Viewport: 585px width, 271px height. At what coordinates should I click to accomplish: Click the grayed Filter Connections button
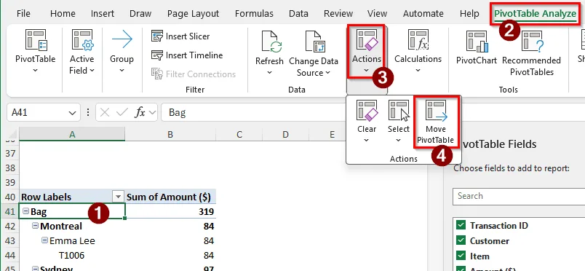[194, 74]
